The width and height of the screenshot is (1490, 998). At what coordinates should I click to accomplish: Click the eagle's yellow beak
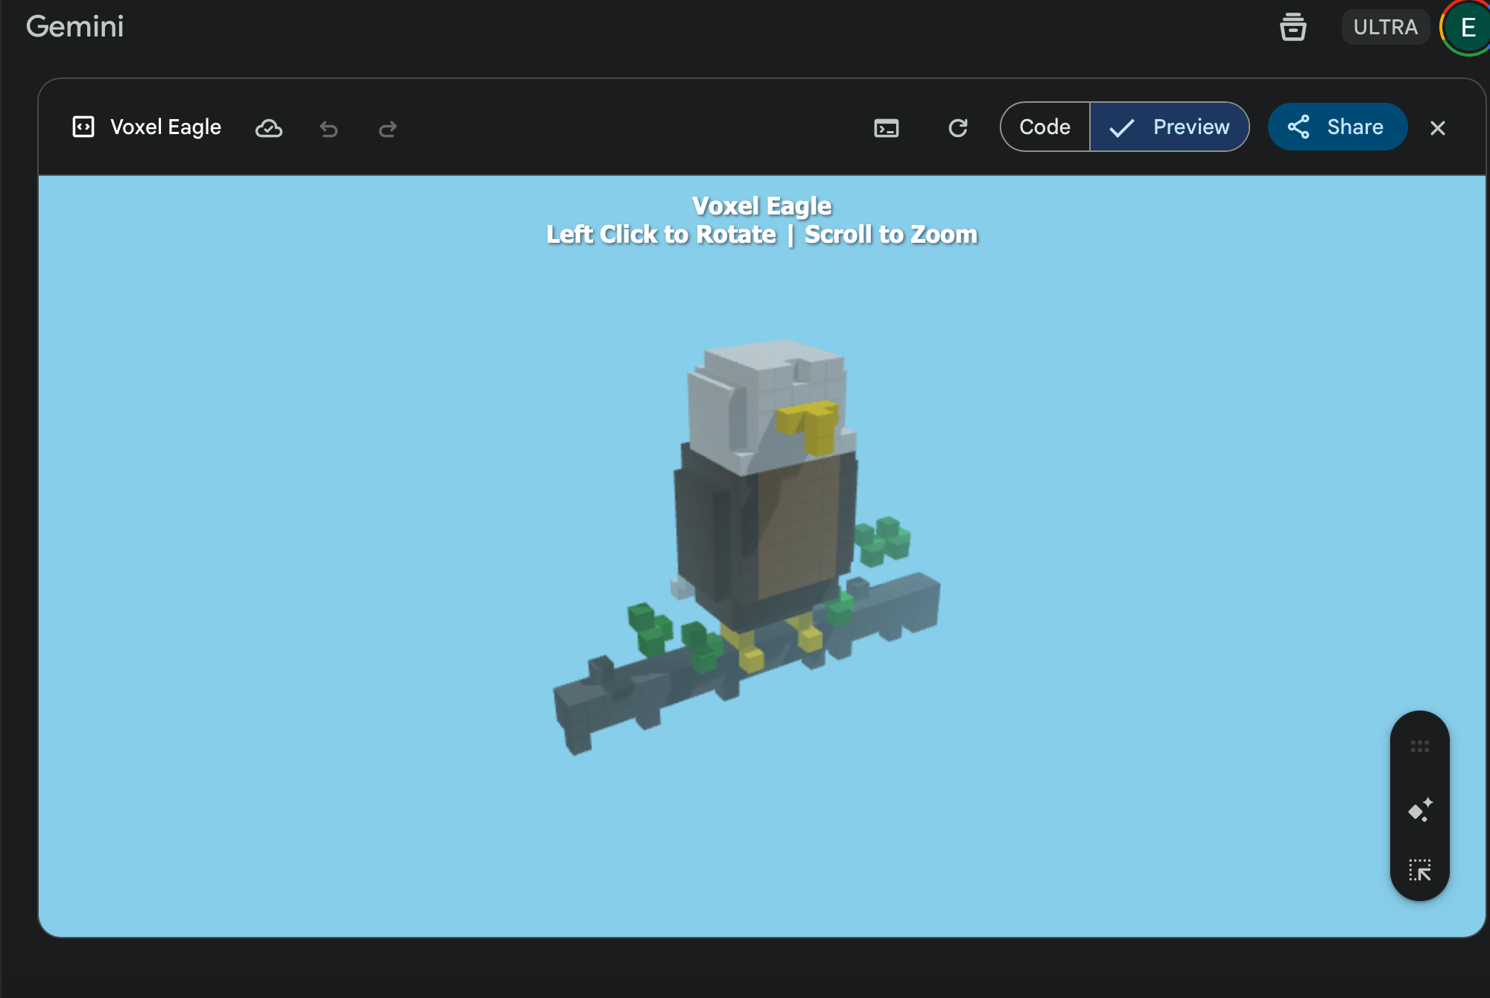(x=811, y=423)
